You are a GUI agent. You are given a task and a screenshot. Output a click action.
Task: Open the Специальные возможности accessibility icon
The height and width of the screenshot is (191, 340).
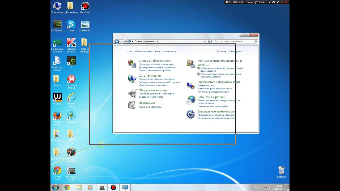click(191, 114)
